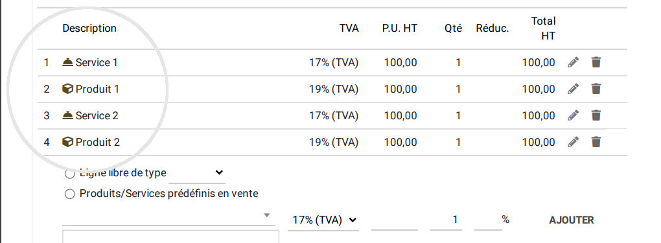Open the Produit 1 description link
The width and height of the screenshot is (661, 243).
[97, 89]
